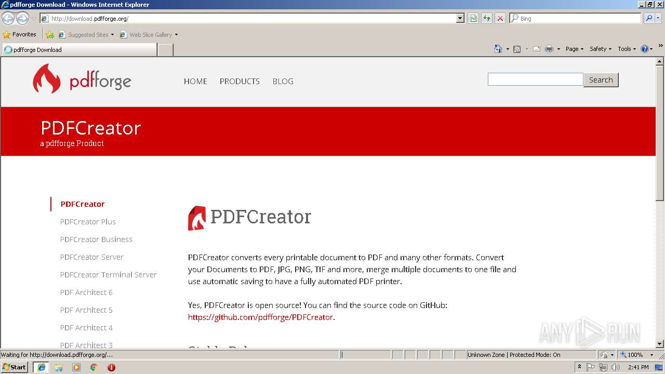Open Windows Explorer folder in taskbar

click(59, 367)
